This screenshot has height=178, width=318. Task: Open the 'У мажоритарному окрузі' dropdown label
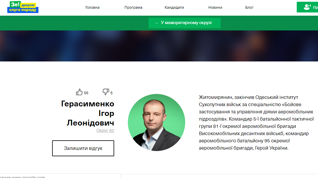(186, 23)
